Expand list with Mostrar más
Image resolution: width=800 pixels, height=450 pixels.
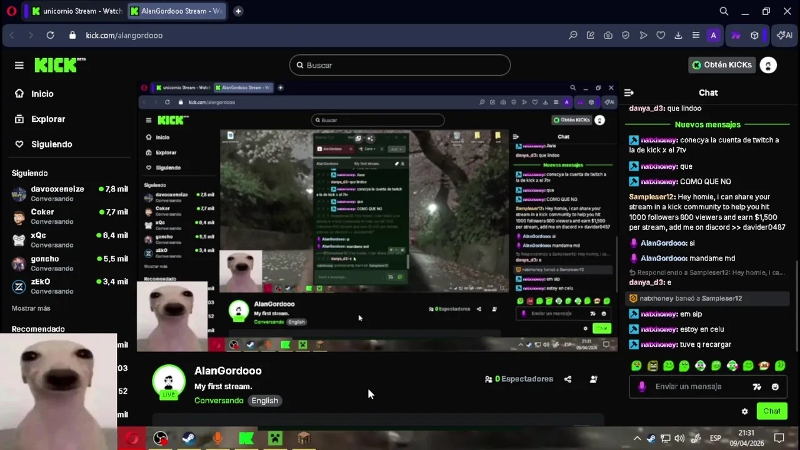(31, 308)
